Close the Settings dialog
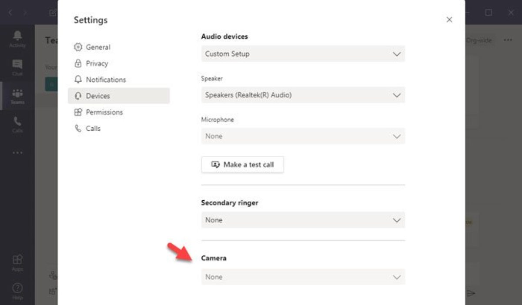Viewport: 522px width, 305px height. (x=449, y=20)
